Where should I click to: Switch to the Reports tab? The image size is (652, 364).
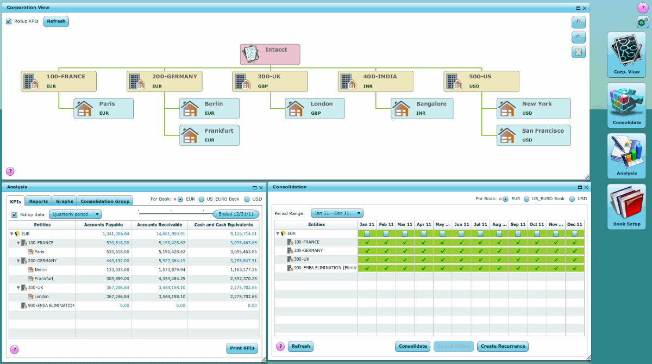point(39,201)
